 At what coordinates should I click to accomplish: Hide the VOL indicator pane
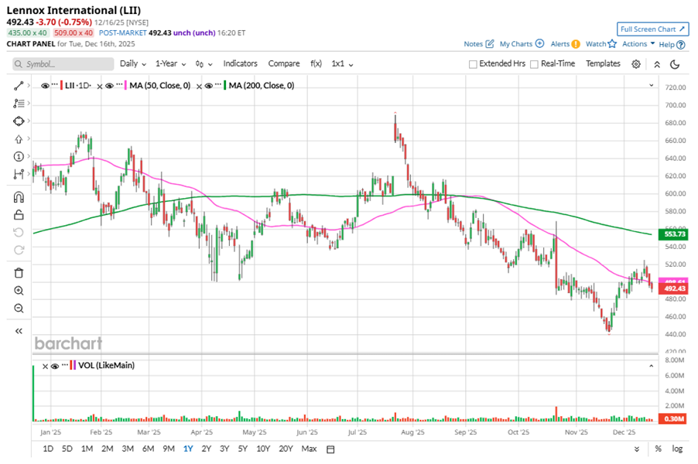click(x=55, y=366)
